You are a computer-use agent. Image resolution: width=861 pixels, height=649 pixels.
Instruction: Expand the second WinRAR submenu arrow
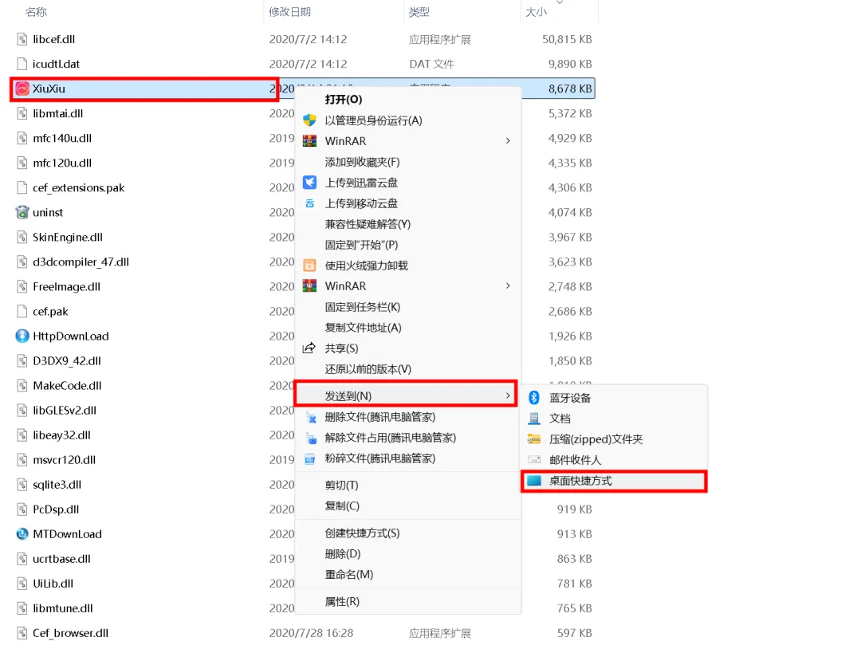point(508,286)
